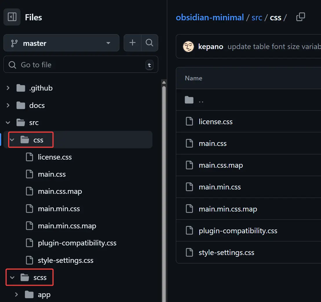Screen dimensions: 321x302
Task: Click the file icon beside listing main.min.css.map
Action: 189,209
